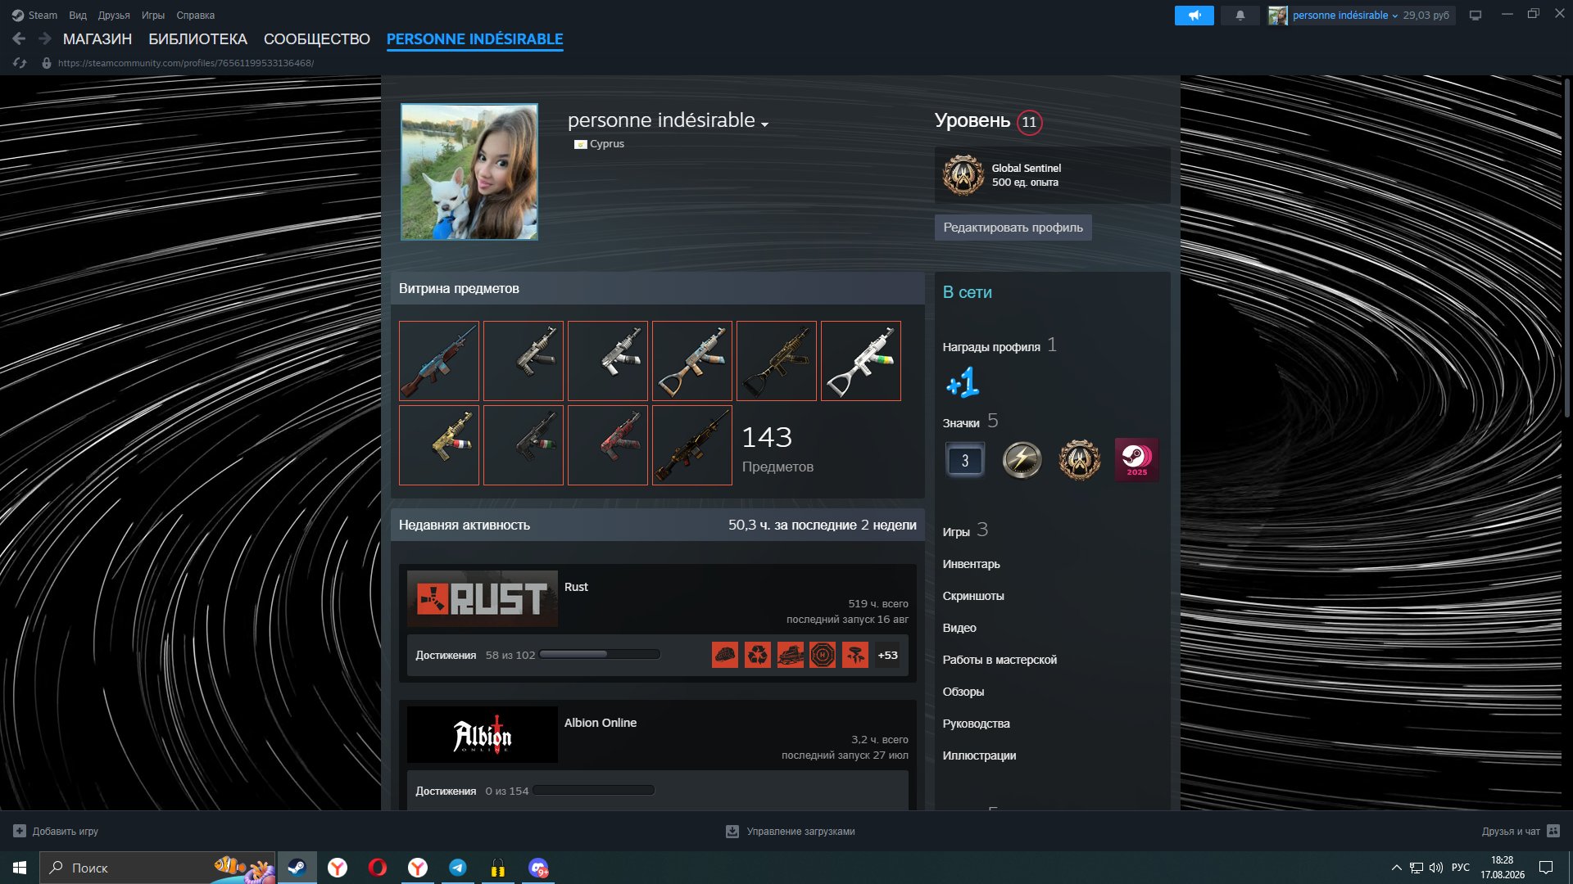Open the lightning bolt badge
1573x884 pixels.
[x=1022, y=460]
